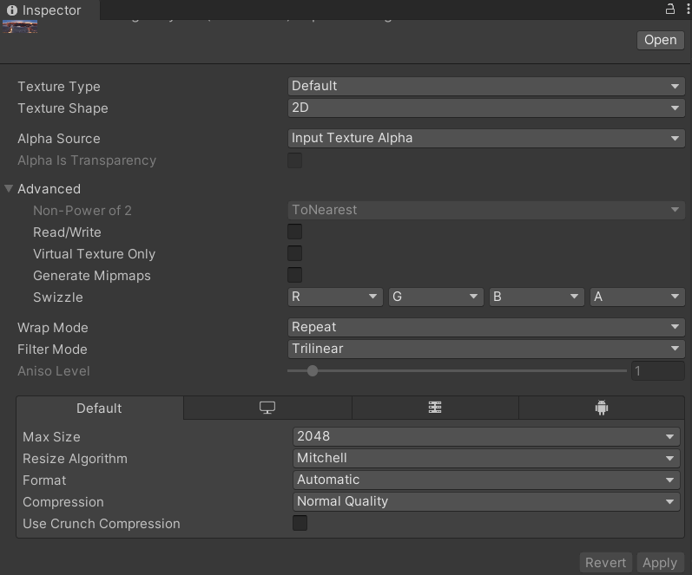
Task: Open the Swizzle G channel dropdown
Action: click(x=436, y=297)
